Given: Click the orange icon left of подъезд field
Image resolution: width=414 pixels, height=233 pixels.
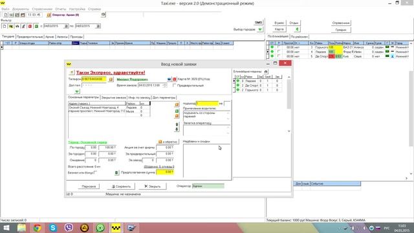Looking at the screenshot, I should 177,104.
